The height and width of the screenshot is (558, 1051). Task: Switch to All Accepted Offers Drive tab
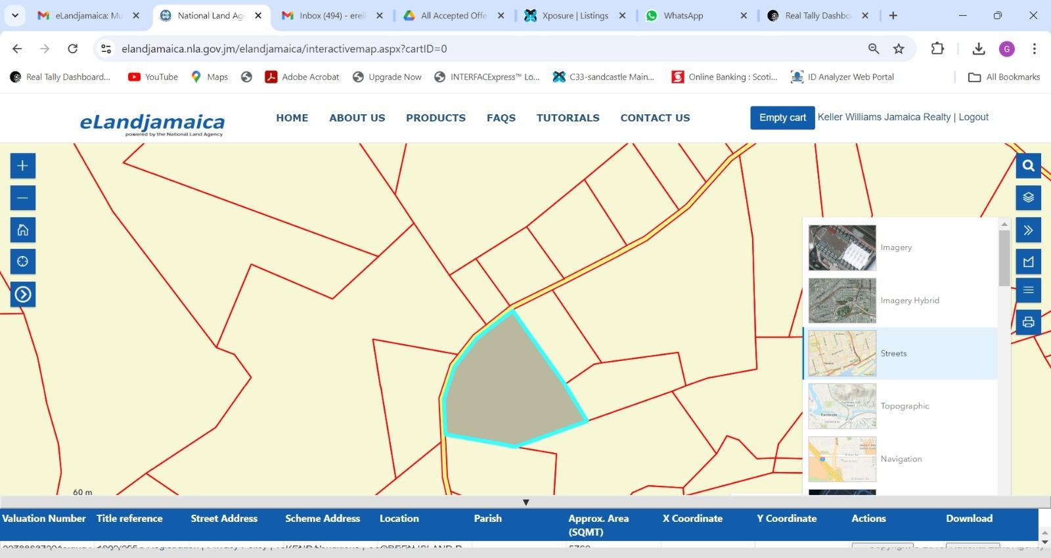(x=454, y=16)
